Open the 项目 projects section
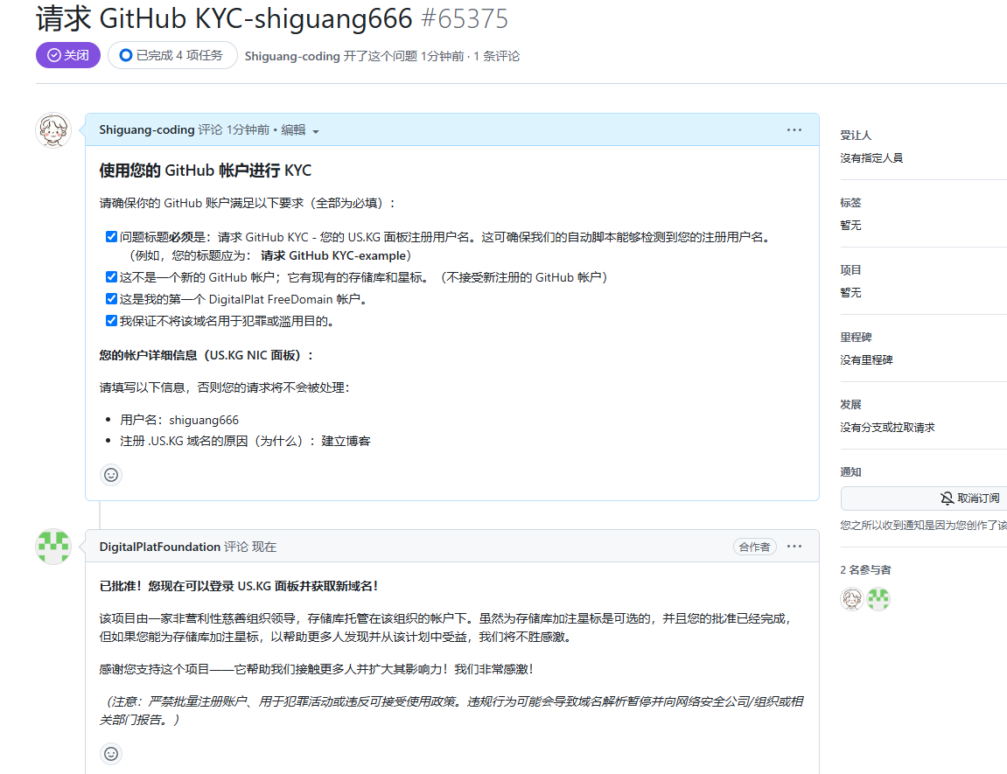Image resolution: width=1007 pixels, height=774 pixels. (850, 270)
